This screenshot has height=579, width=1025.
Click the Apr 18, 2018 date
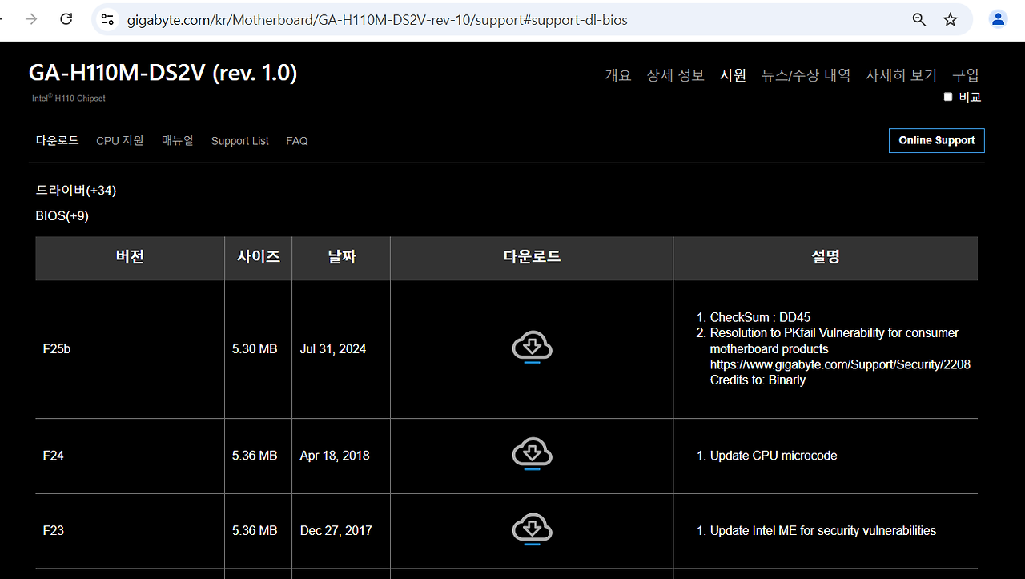pos(335,456)
